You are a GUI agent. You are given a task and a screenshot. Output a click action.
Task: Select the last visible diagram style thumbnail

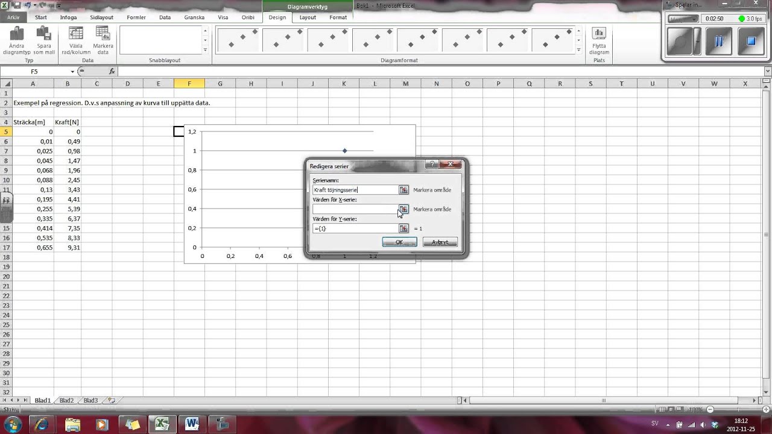[553, 40]
